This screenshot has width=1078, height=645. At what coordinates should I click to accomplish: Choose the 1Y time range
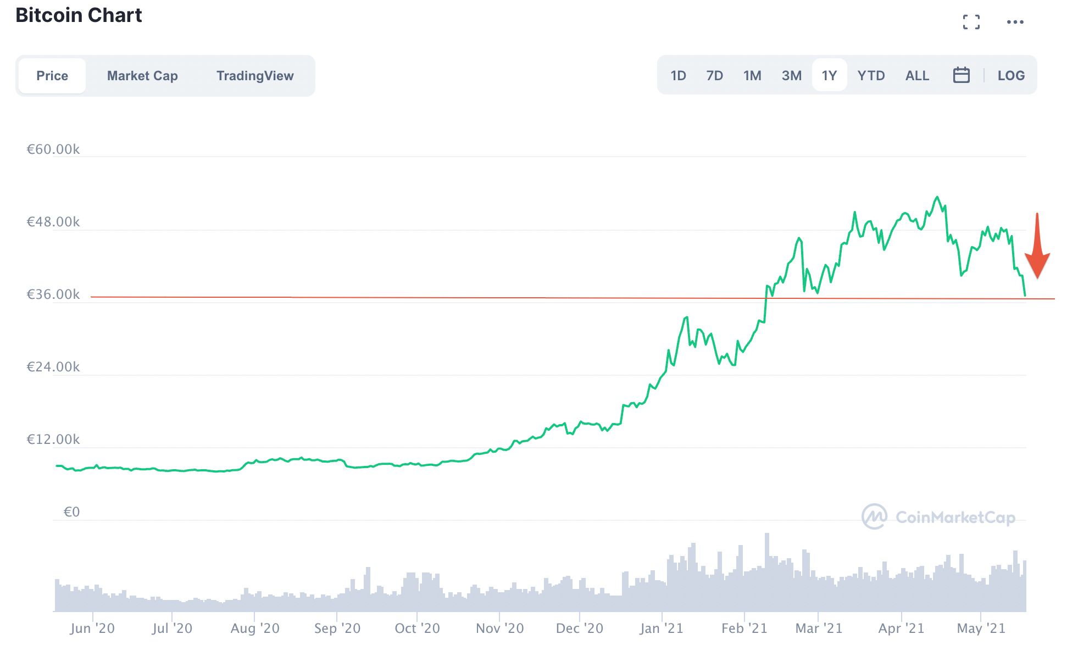tap(829, 75)
